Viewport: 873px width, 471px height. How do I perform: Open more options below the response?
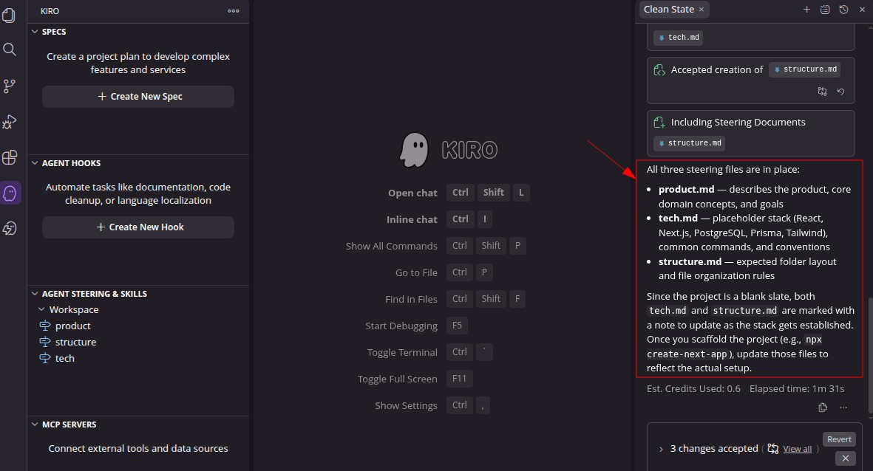click(843, 408)
